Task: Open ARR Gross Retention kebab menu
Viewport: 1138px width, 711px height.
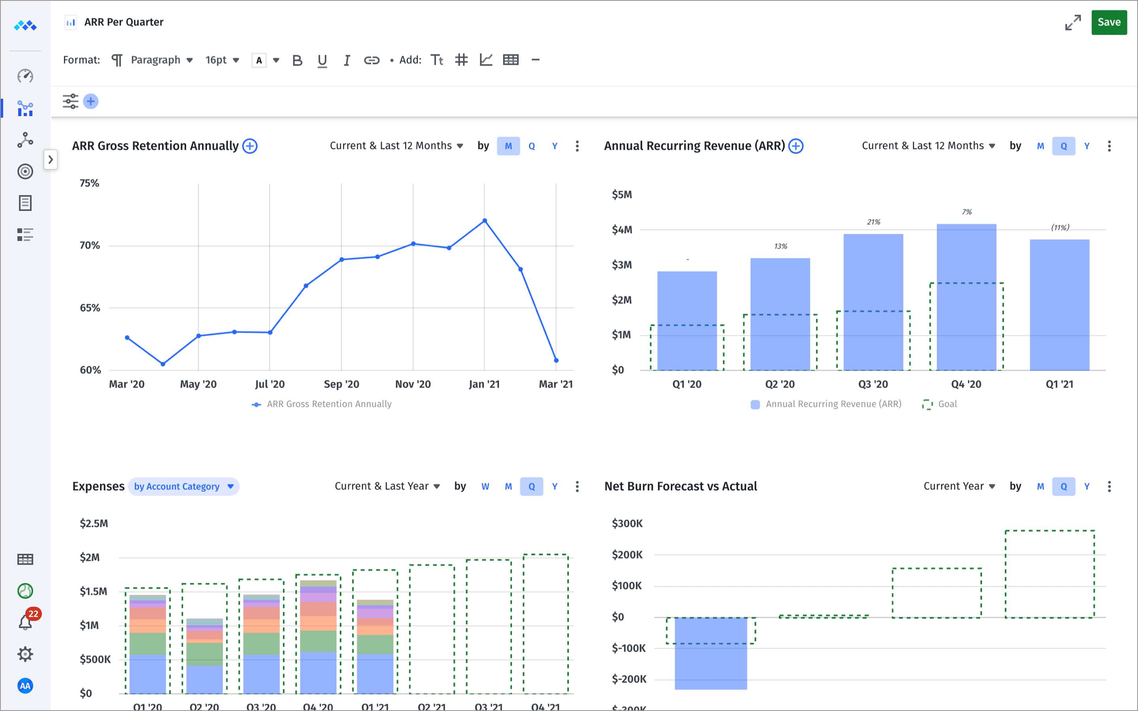Action: tap(577, 146)
